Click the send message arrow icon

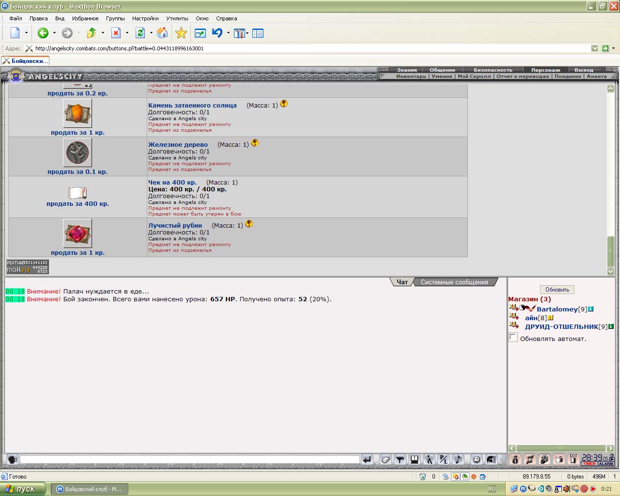point(367,459)
